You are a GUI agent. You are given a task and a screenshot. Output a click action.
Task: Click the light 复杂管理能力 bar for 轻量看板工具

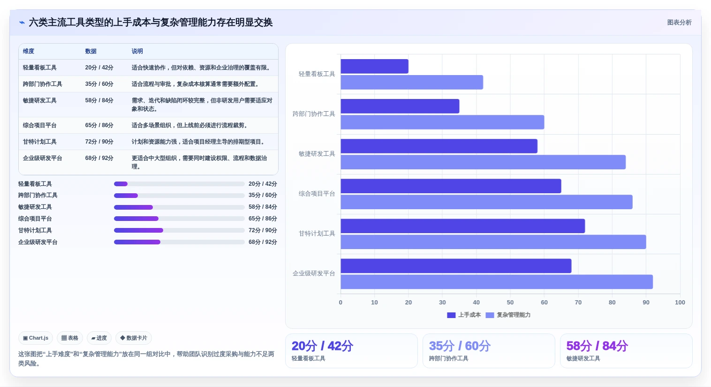[x=412, y=82]
